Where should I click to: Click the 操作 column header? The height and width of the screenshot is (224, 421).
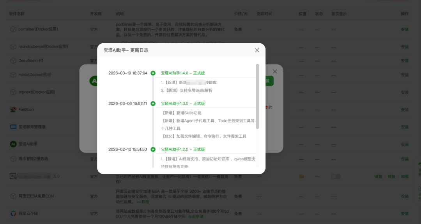(x=405, y=14)
